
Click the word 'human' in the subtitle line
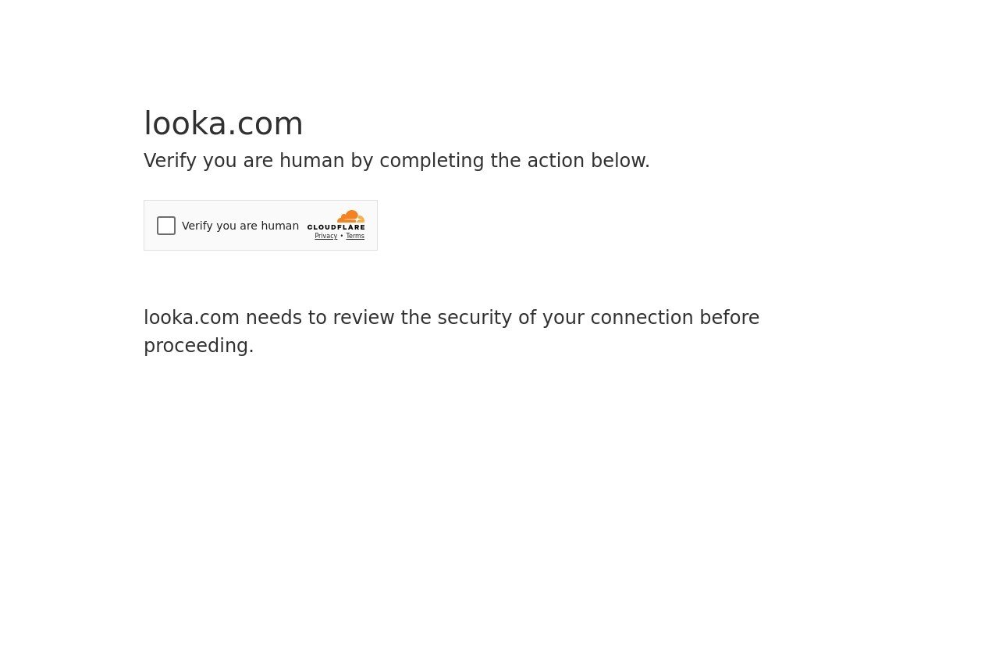tap(312, 161)
